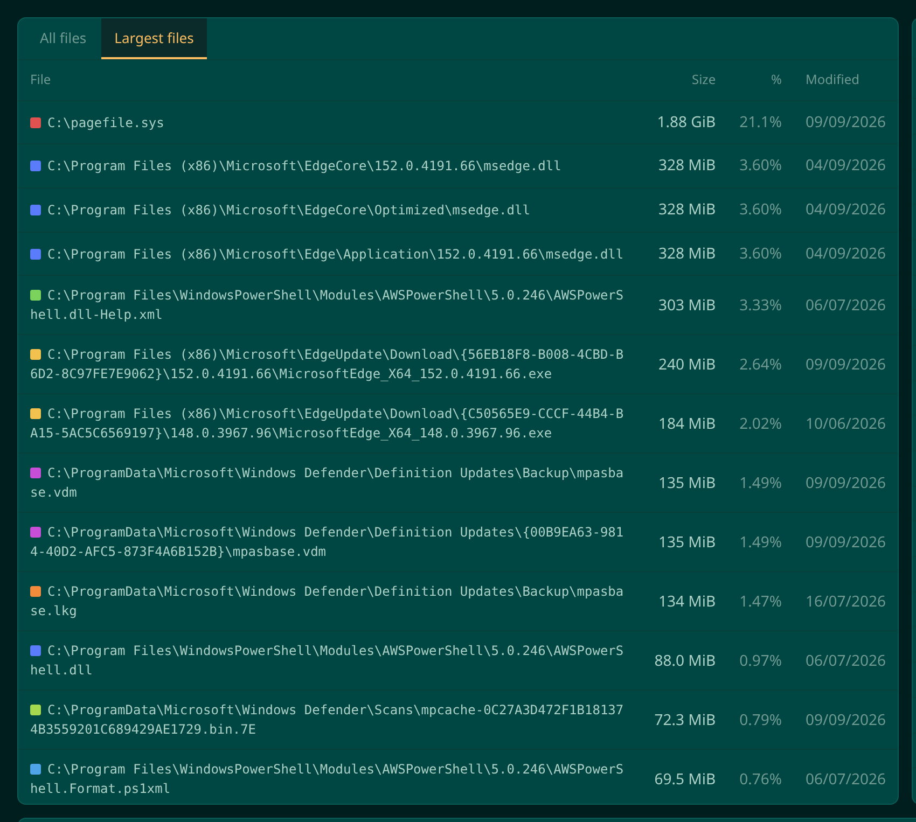Click the blue swatch for EdgeCore\152.0.4191.66\msedge.dll

[36, 166]
